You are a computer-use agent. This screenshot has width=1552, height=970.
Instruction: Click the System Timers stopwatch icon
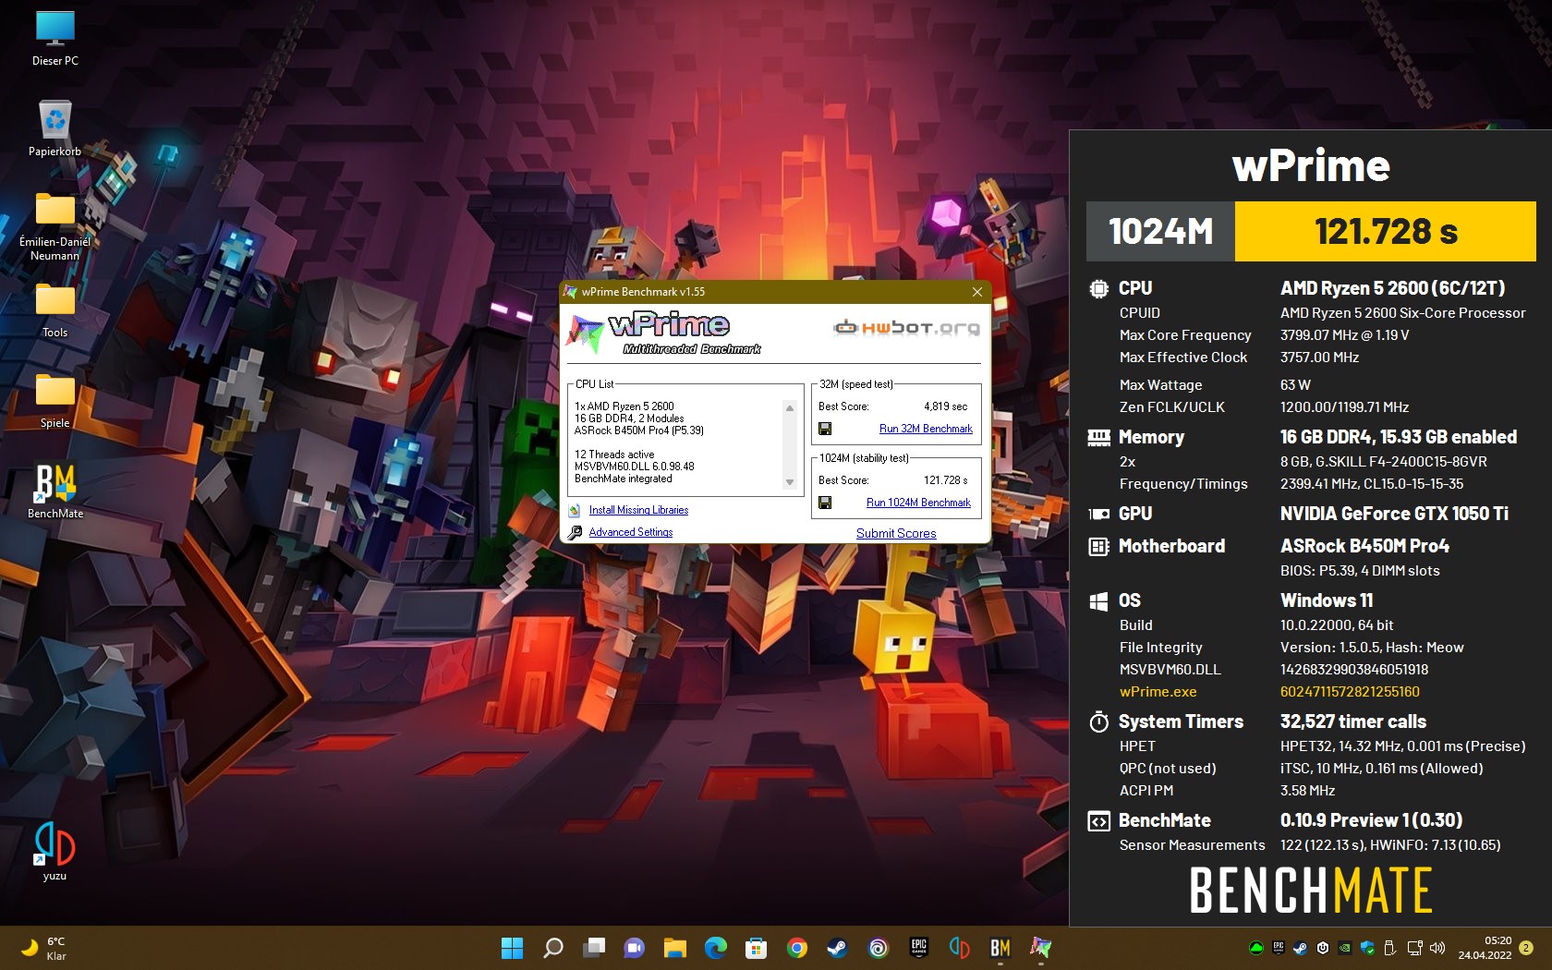click(x=1098, y=721)
